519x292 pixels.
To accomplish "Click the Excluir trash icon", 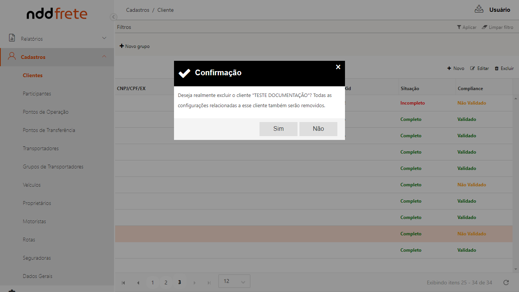I will (497, 68).
